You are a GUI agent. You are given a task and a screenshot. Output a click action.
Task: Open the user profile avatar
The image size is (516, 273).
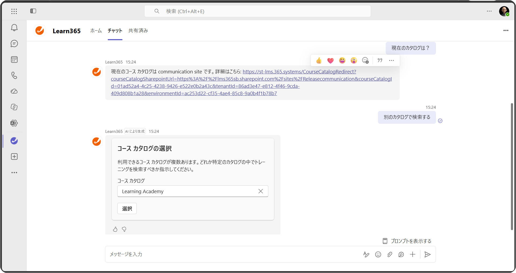504,11
